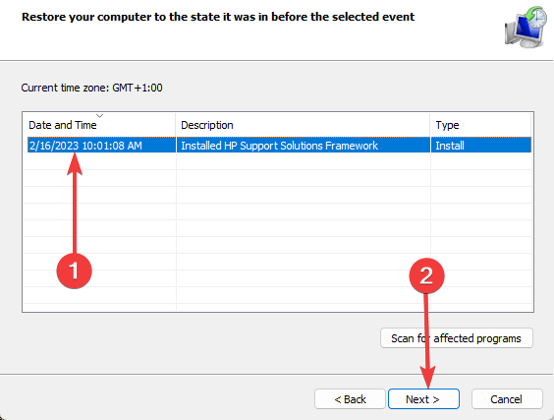The image size is (554, 420).
Task: Cancel the System Restore wizard
Action: click(x=507, y=399)
